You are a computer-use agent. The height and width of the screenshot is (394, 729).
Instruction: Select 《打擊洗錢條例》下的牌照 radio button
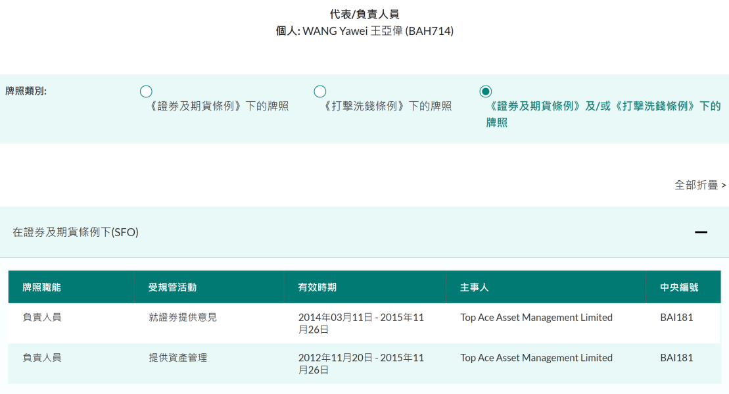coord(320,91)
